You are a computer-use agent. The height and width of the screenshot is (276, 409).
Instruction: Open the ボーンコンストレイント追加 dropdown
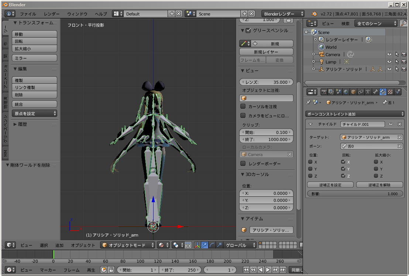click(x=355, y=114)
